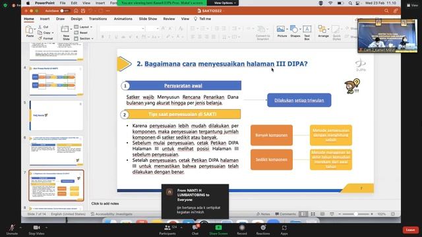Open the Shapes gallery
This screenshot has height=237, width=422.
coord(295,32)
